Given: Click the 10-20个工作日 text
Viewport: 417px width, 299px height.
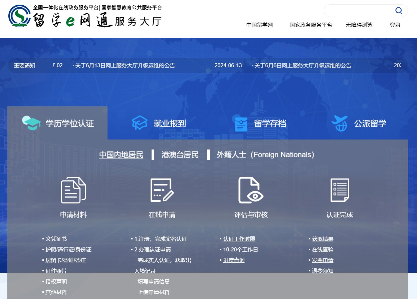Looking at the screenshot, I should [x=240, y=250].
